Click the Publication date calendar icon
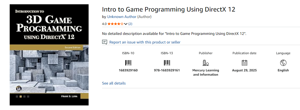 tap(245, 63)
